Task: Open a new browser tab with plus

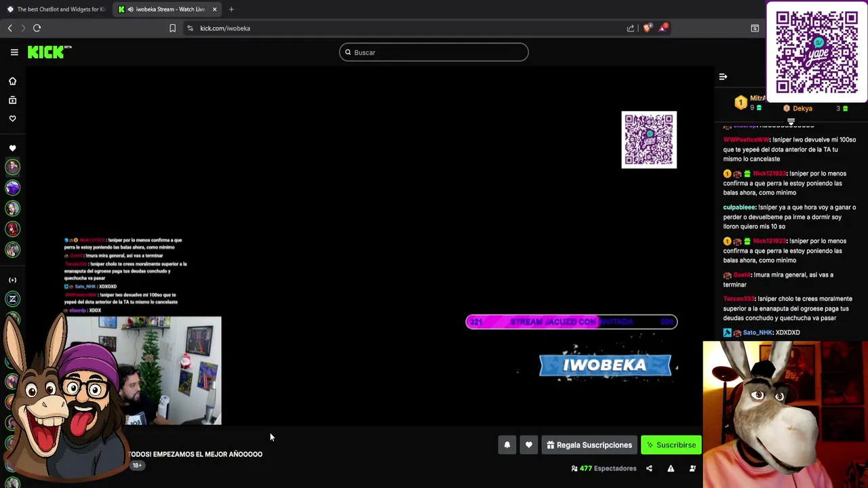Action: [231, 9]
